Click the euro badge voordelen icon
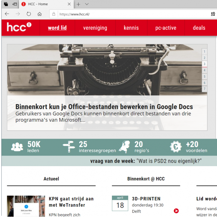 [x=176, y=147]
